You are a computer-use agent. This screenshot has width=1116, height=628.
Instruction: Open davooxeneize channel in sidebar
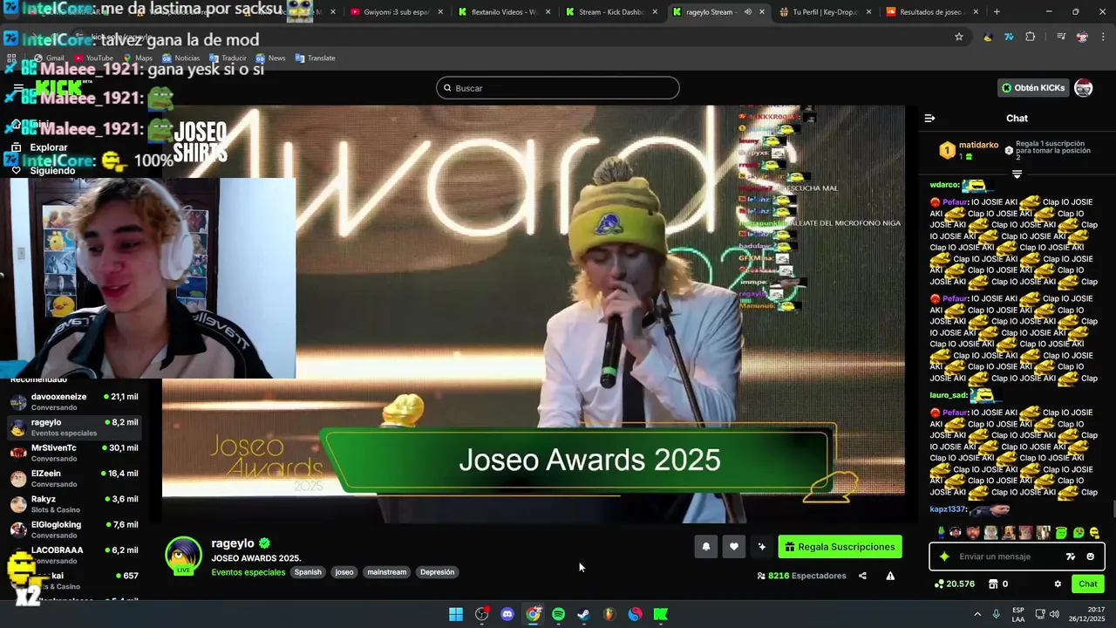pyautogui.click(x=74, y=401)
